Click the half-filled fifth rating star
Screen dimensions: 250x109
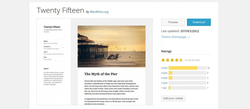point(181,60)
